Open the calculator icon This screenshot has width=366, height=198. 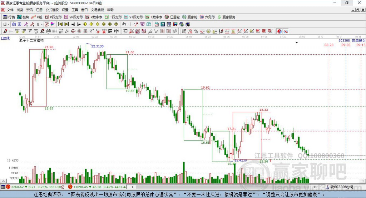(x=163, y=24)
